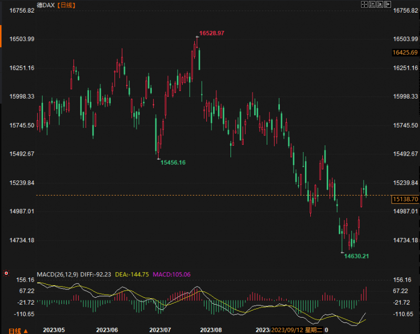Click the orange 15138.70 current price tag

coord(405,199)
